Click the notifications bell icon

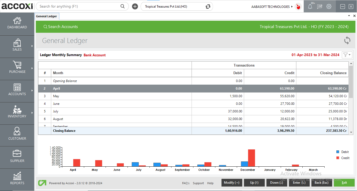(x=310, y=7)
